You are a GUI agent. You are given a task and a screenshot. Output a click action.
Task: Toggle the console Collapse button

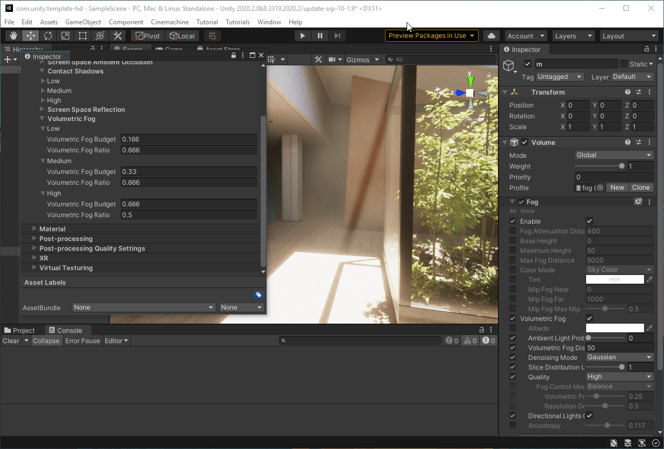pos(46,340)
